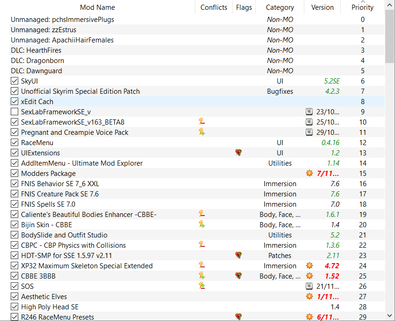
Task: Select the Unmanaged: ApachiiHairFemales row
Action: (x=197, y=40)
